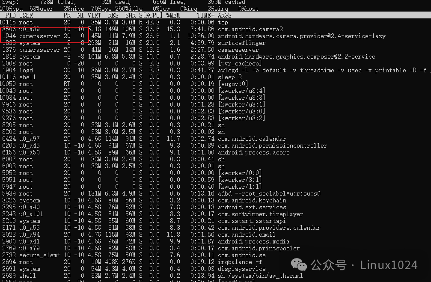Click the com.android.keychain process
The width and height of the screenshot is (431, 282).
(x=252, y=200)
